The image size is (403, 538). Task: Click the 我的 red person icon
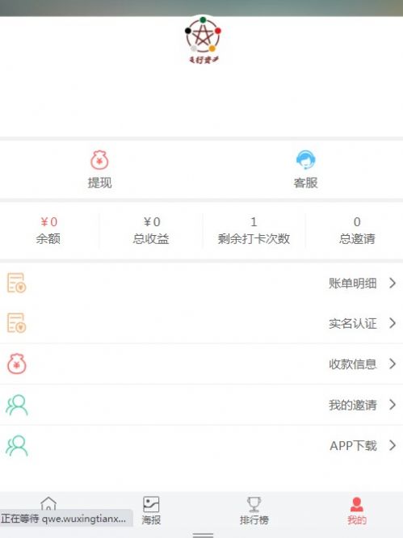(357, 504)
